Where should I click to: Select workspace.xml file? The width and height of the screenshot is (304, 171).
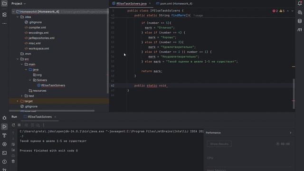39,48
